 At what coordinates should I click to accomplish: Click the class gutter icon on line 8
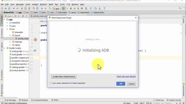(35, 40)
